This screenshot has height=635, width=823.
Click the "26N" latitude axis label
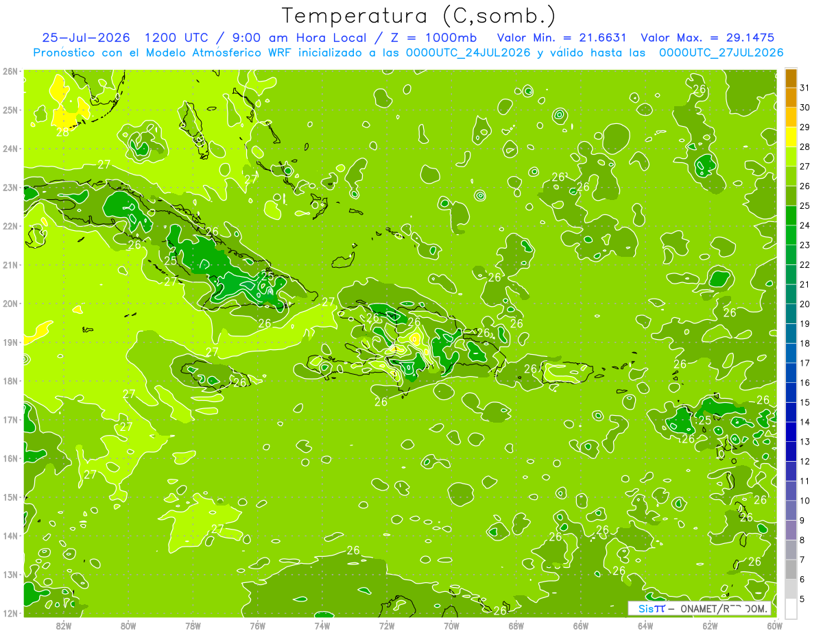tap(10, 71)
